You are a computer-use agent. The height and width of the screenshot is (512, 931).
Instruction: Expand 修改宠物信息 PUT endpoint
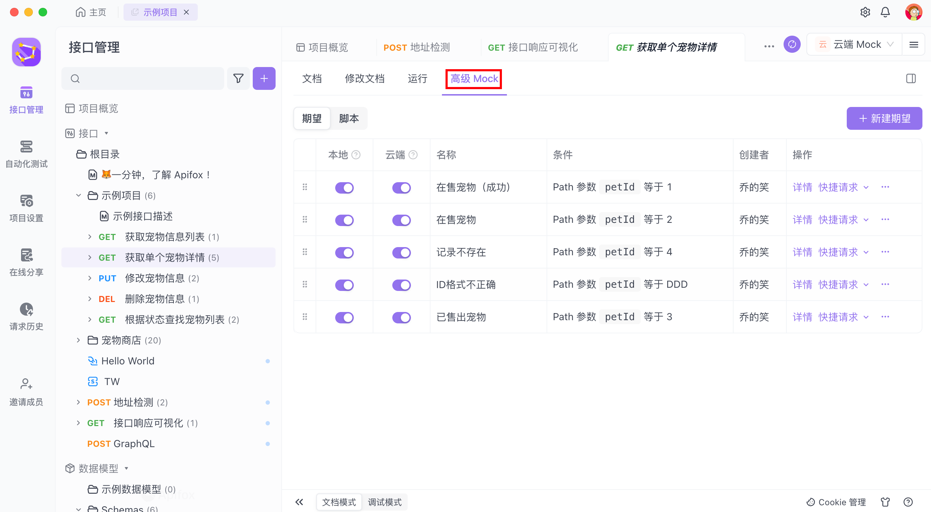pyautogui.click(x=90, y=278)
